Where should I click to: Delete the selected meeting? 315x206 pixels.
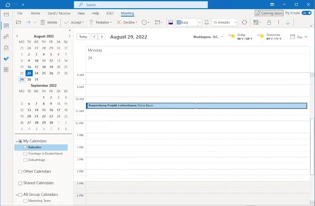click(49, 22)
